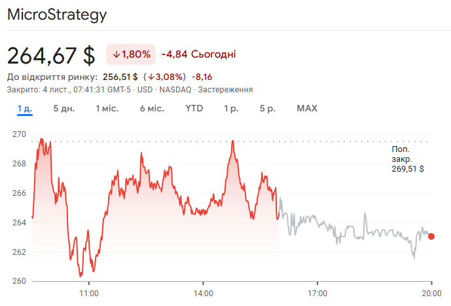
Task: Click the 1,80% daily change badge
Action: coord(131,54)
